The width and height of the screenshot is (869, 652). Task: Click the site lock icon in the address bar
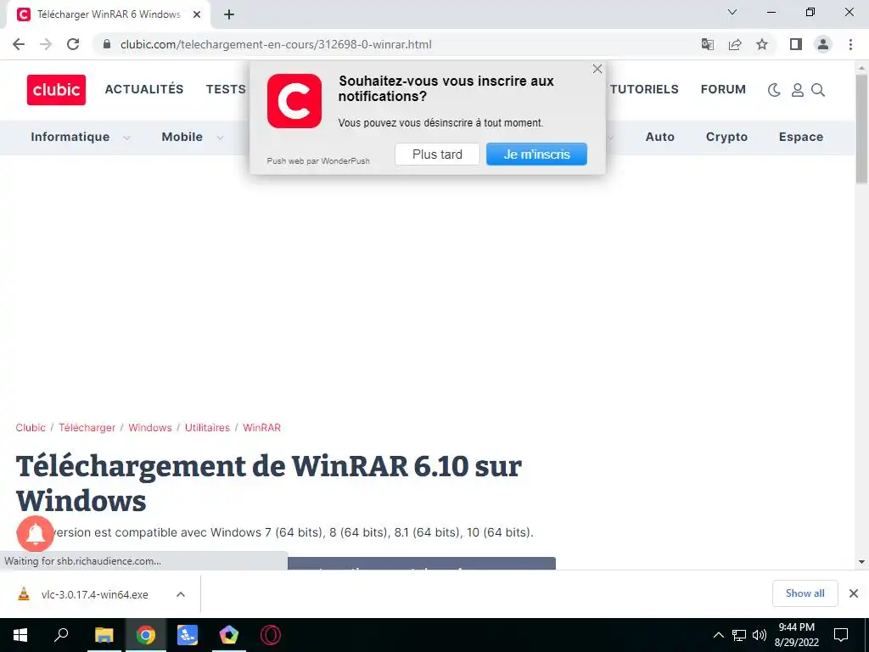pyautogui.click(x=107, y=44)
